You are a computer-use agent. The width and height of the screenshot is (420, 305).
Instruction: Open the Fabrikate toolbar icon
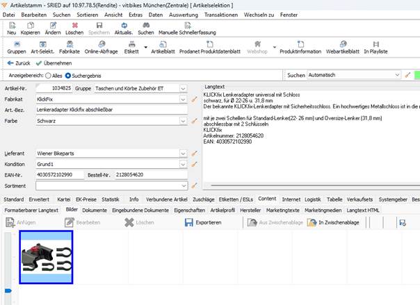(x=70, y=44)
